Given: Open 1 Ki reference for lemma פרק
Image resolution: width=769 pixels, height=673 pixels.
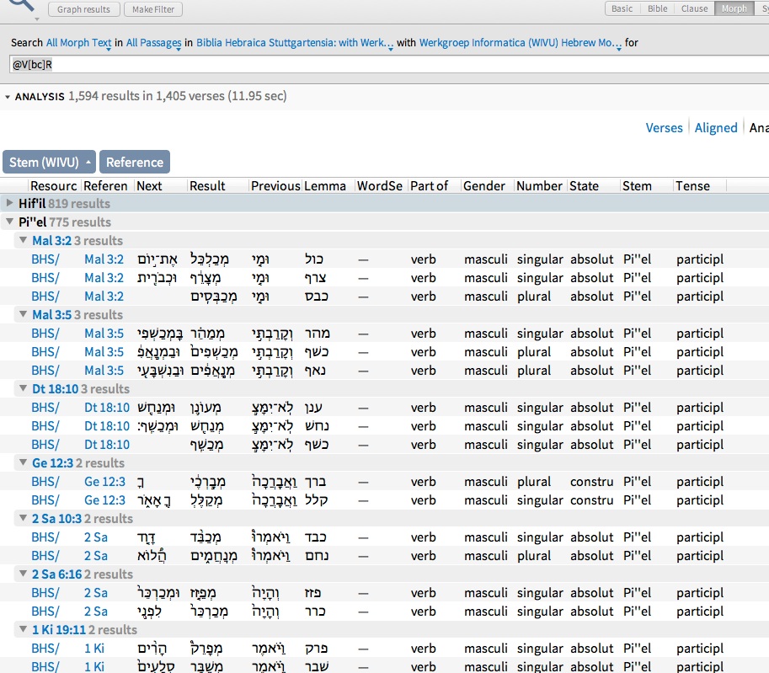Looking at the screenshot, I should [94, 649].
